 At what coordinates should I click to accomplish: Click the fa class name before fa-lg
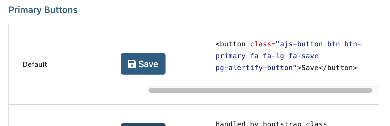(254, 56)
